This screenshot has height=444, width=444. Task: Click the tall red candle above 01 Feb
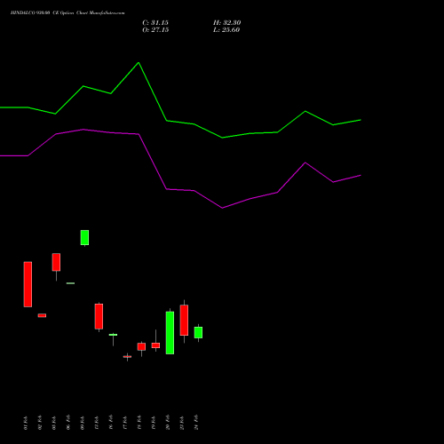[28, 284]
